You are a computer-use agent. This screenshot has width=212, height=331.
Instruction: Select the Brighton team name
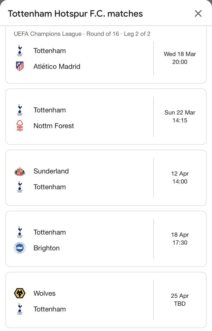pos(47,248)
